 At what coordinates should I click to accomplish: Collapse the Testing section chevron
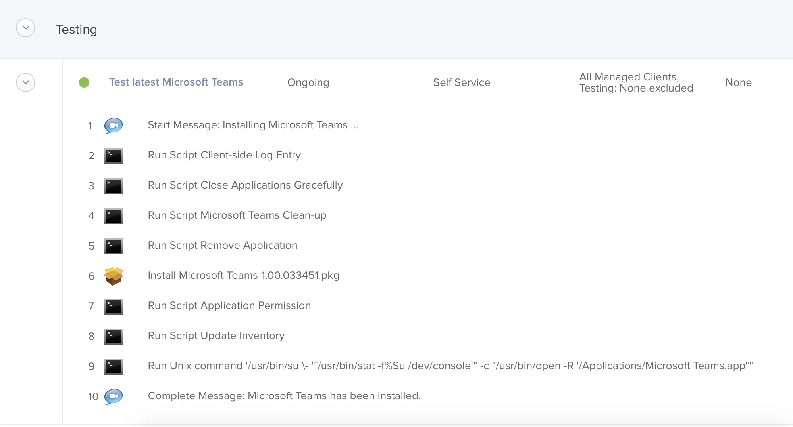tap(25, 28)
